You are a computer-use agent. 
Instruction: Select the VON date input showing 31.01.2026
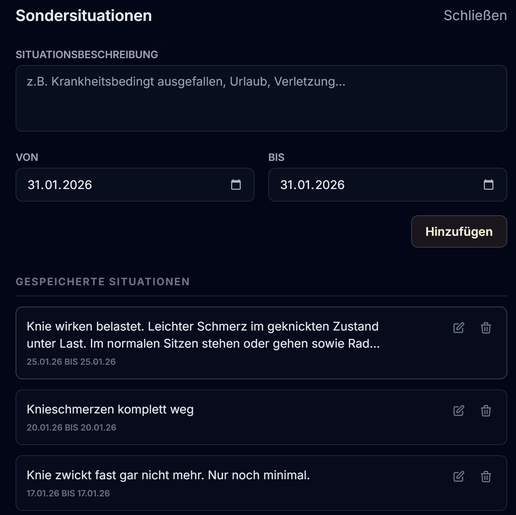point(114,185)
